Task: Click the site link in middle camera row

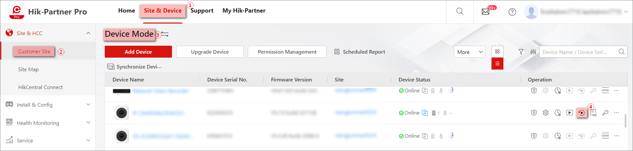Action: [356, 113]
